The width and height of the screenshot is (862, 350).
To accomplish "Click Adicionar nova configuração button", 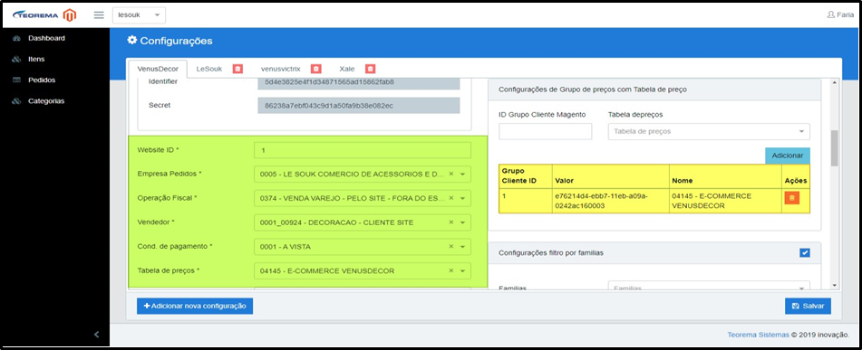I will pos(195,306).
